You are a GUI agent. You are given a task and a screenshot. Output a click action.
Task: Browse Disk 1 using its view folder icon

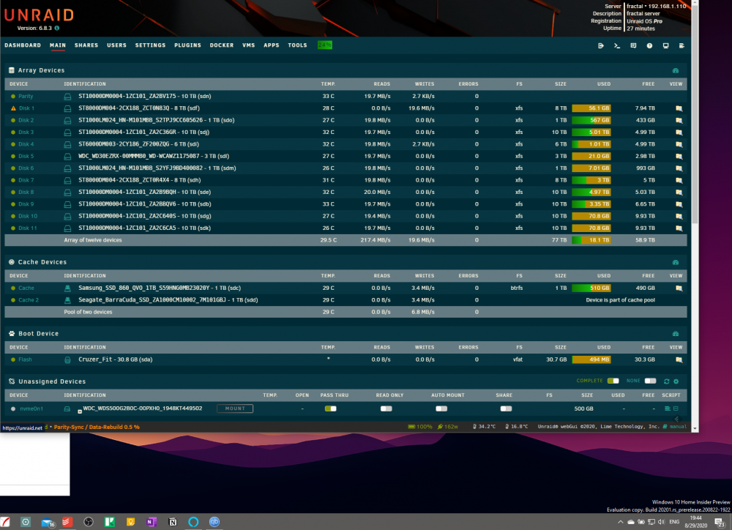(x=679, y=108)
